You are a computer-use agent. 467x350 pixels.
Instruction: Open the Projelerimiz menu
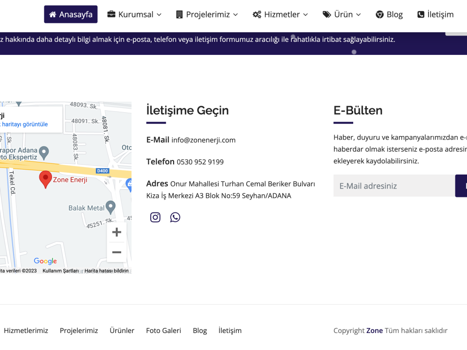click(x=207, y=14)
